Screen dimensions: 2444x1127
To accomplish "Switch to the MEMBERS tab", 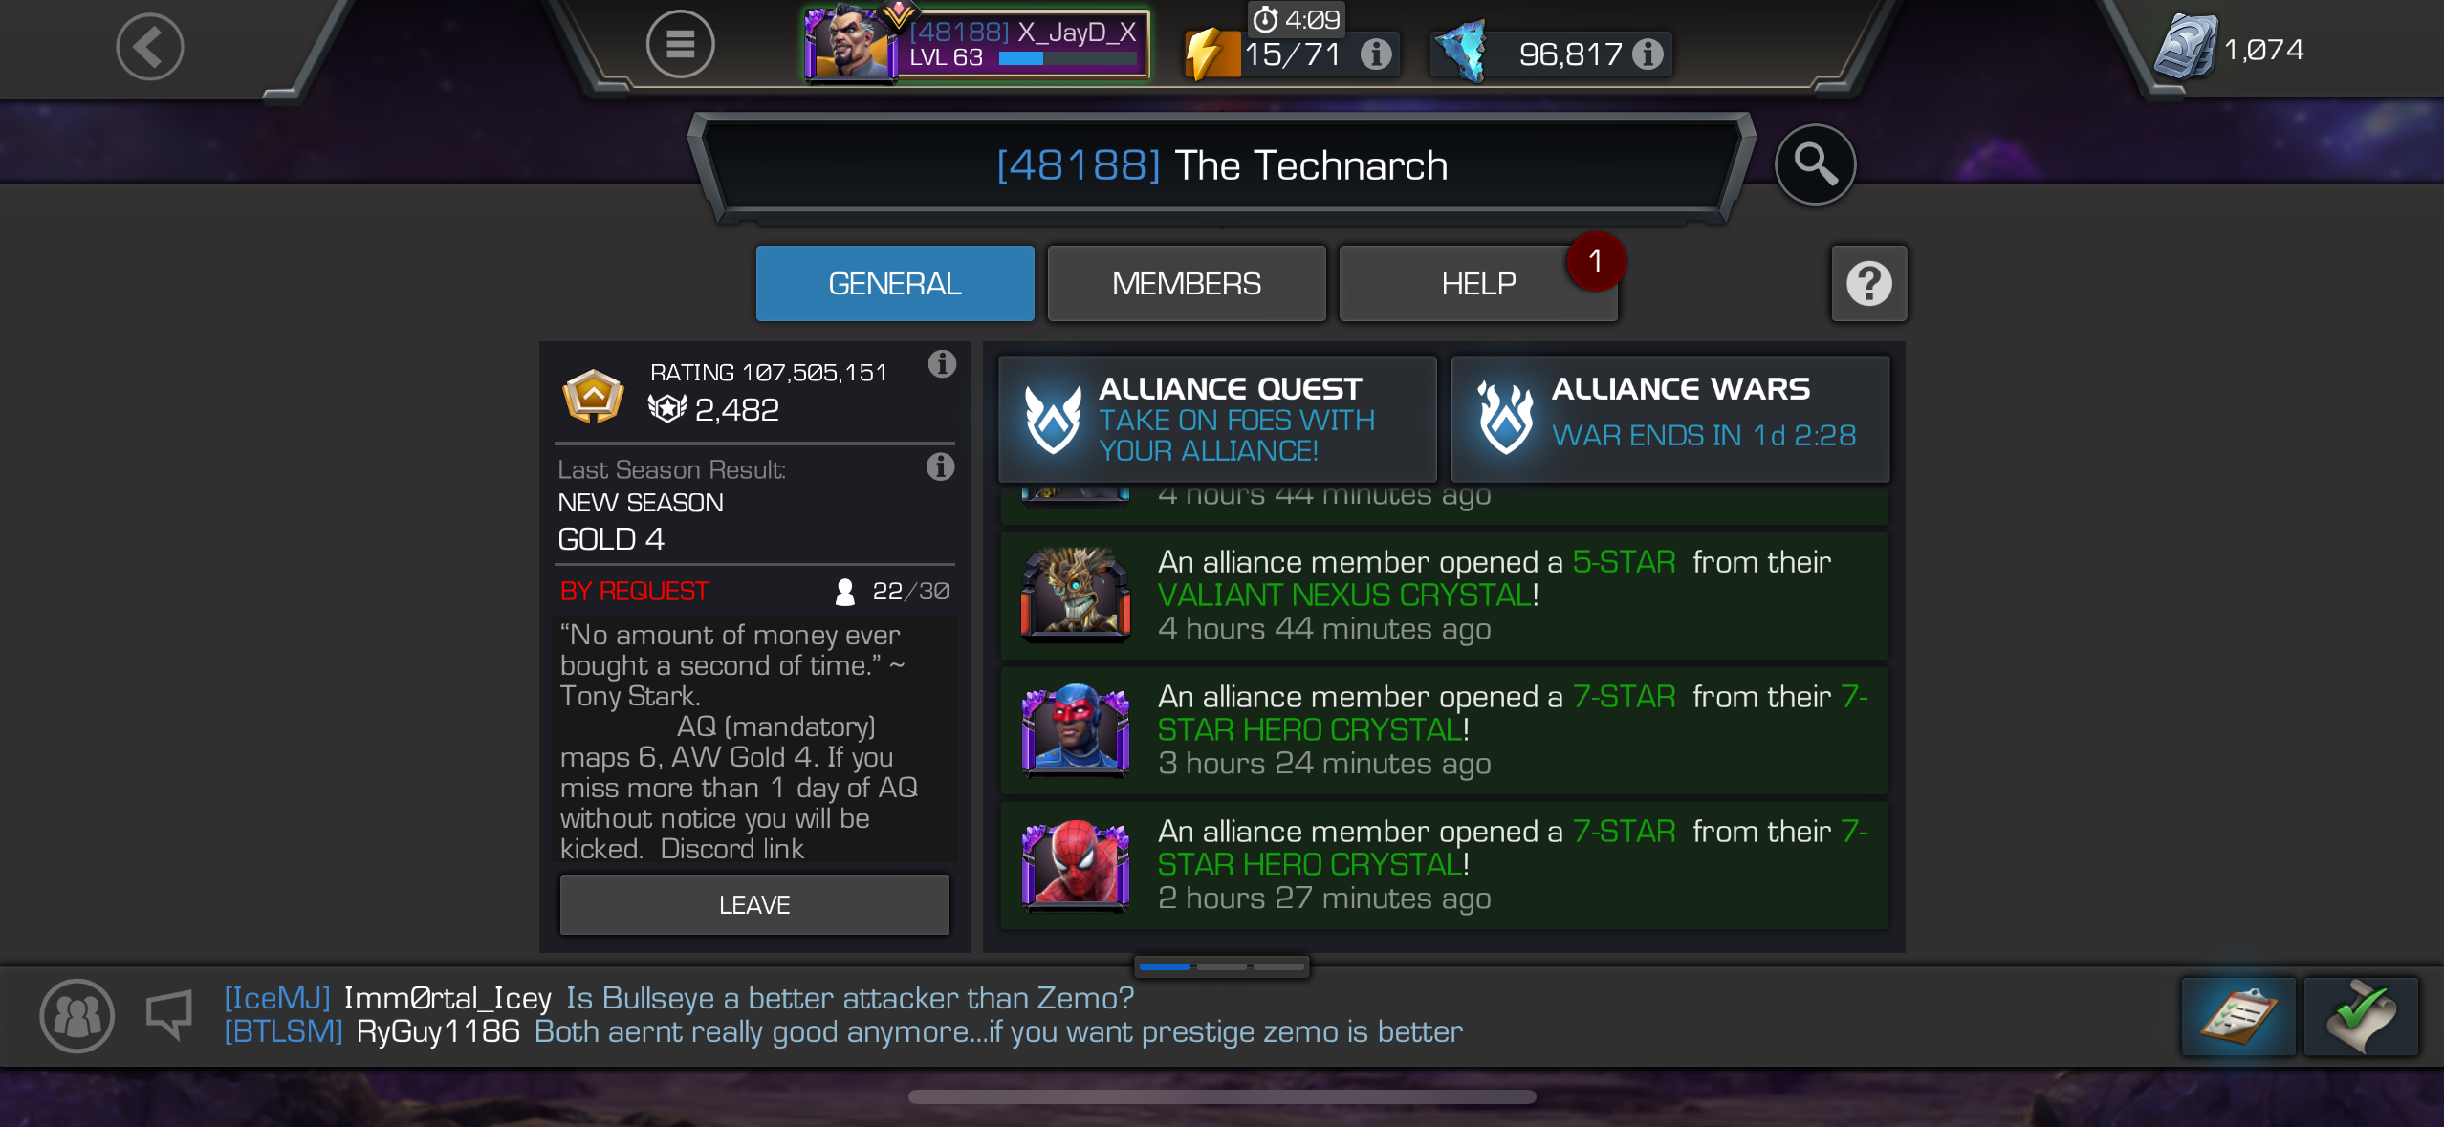I will (x=1186, y=284).
